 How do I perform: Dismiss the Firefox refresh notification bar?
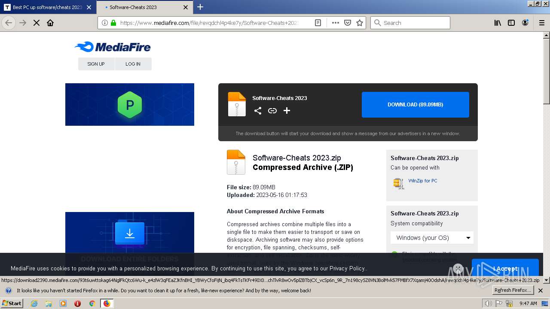click(x=541, y=291)
